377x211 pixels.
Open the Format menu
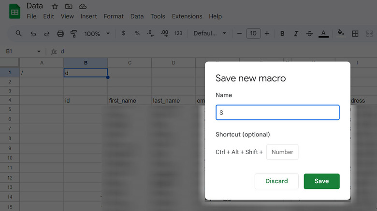(114, 16)
